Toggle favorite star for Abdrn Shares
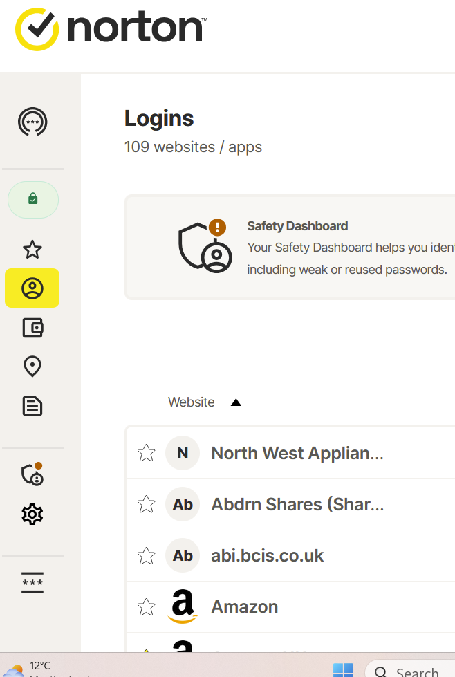 coord(146,504)
